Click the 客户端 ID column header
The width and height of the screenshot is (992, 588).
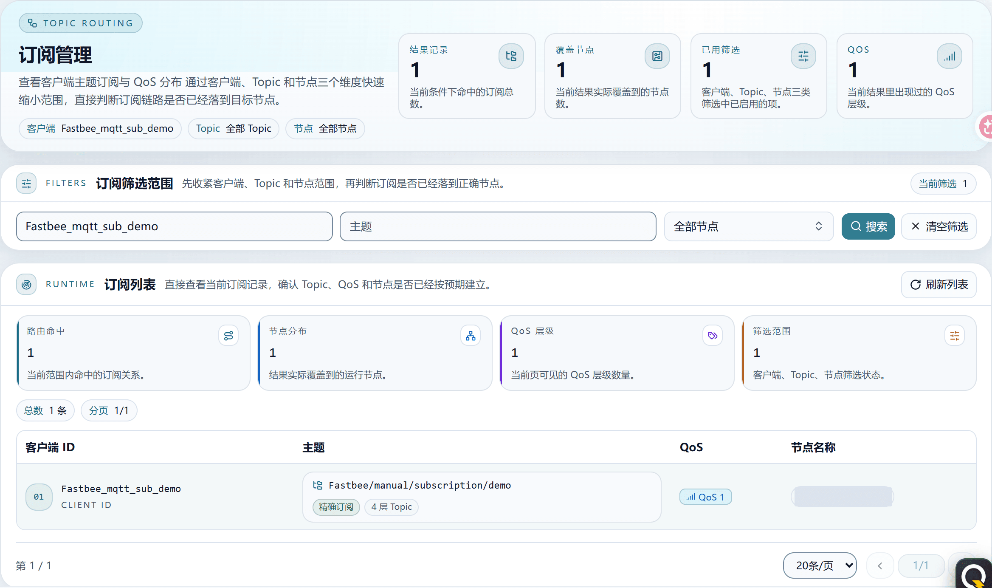click(50, 447)
